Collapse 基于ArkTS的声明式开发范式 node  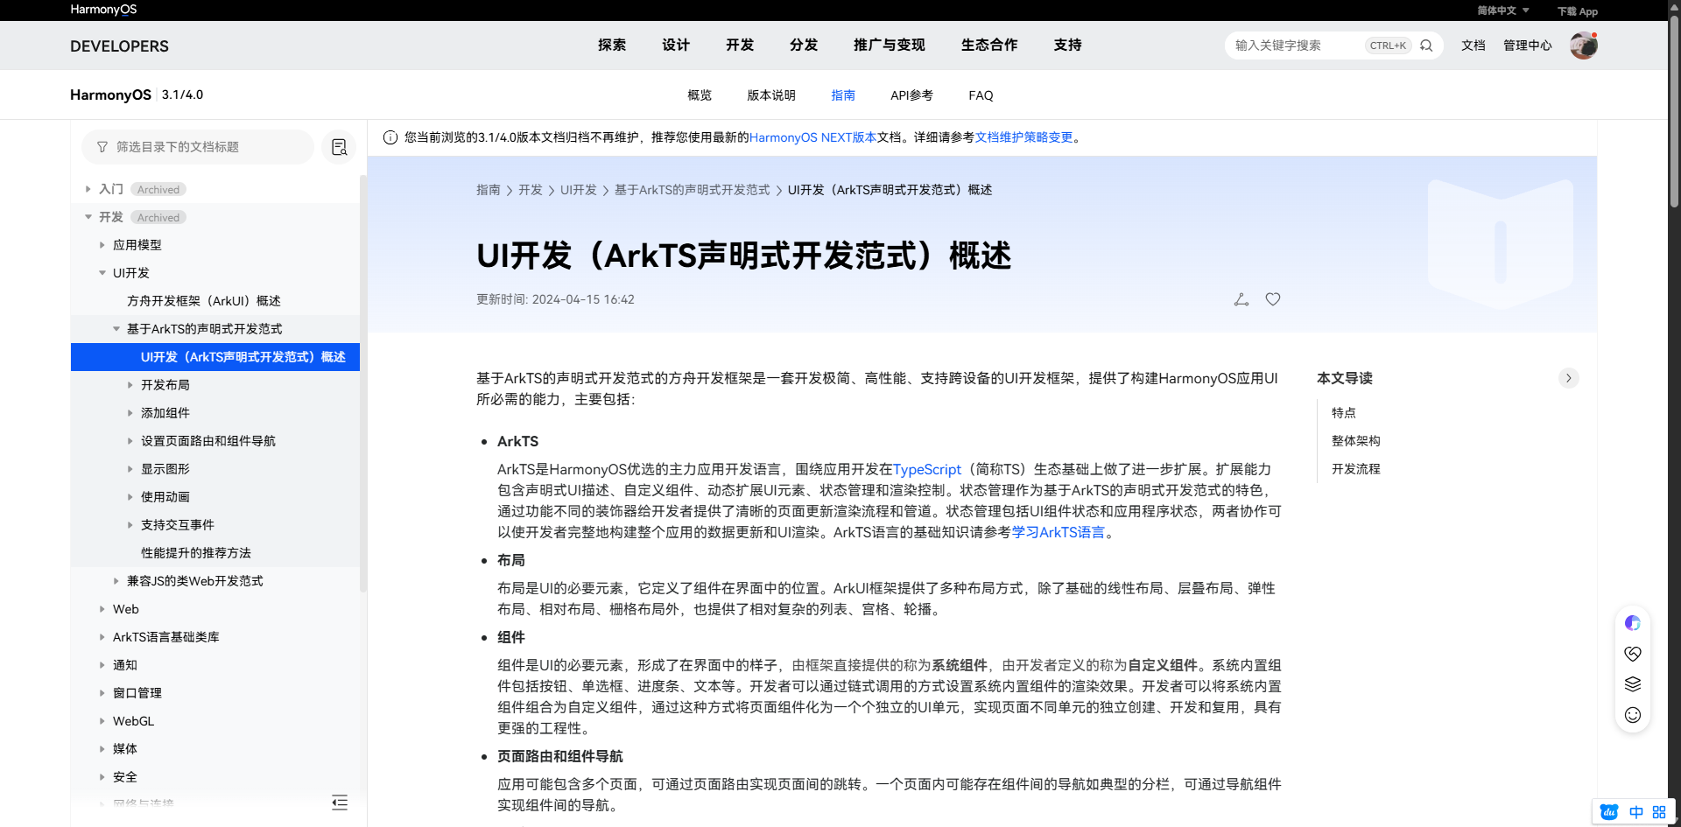(116, 329)
